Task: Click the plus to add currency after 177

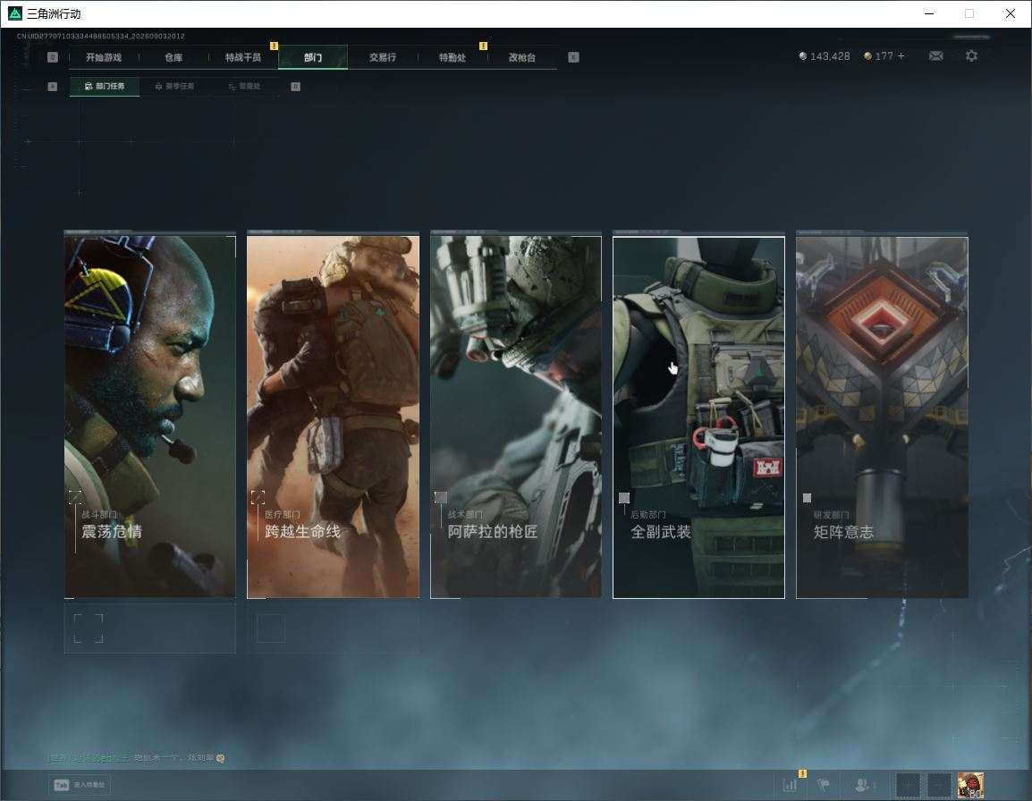Action: pyautogui.click(x=901, y=56)
